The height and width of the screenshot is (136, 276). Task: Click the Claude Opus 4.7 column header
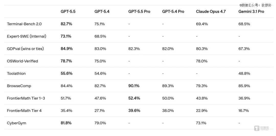(211, 11)
